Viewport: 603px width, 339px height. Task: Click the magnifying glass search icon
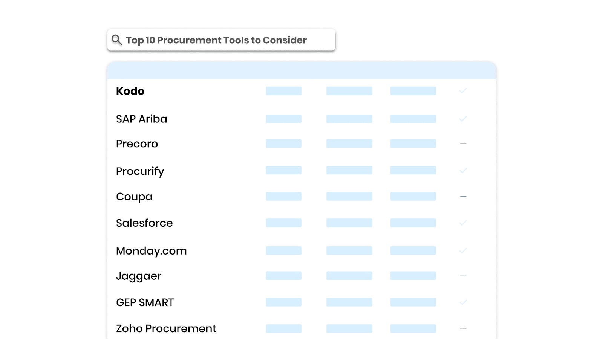(x=117, y=40)
